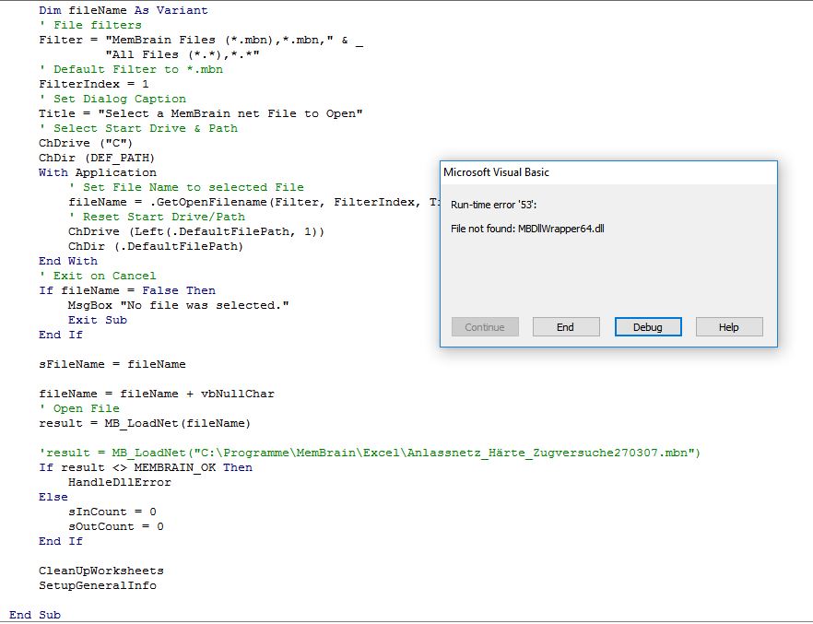Image resolution: width=813 pixels, height=624 pixels.
Task: Open Help for run-time error 53
Action: tap(728, 327)
